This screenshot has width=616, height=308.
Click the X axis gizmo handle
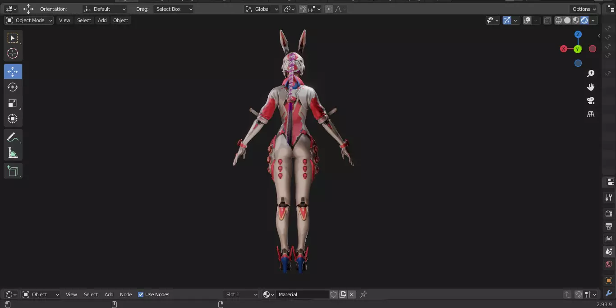564,49
